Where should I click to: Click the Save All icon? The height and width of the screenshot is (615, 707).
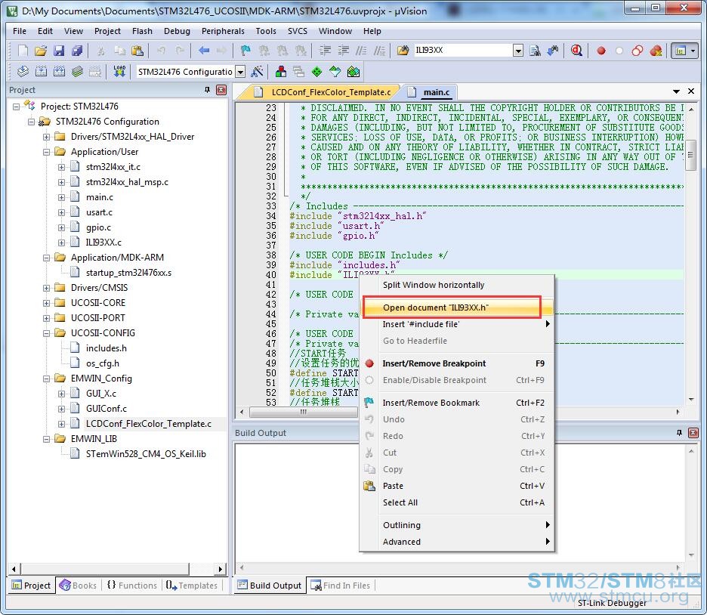click(x=77, y=51)
